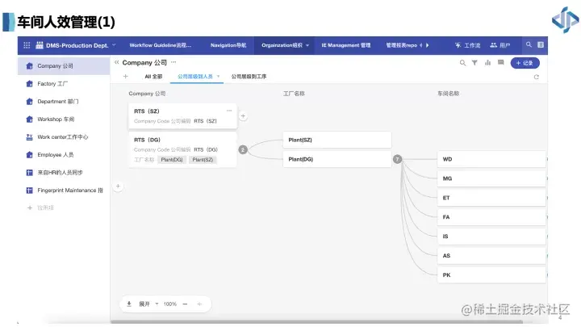Select Factory 工厂 in the sidebar
The height and width of the screenshot is (327, 581).
(64, 84)
